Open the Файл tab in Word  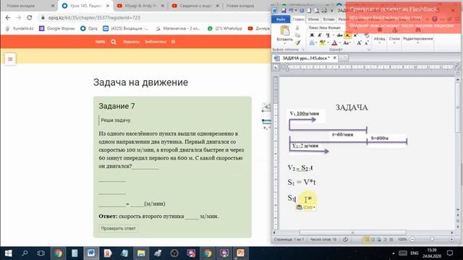pyautogui.click(x=281, y=19)
